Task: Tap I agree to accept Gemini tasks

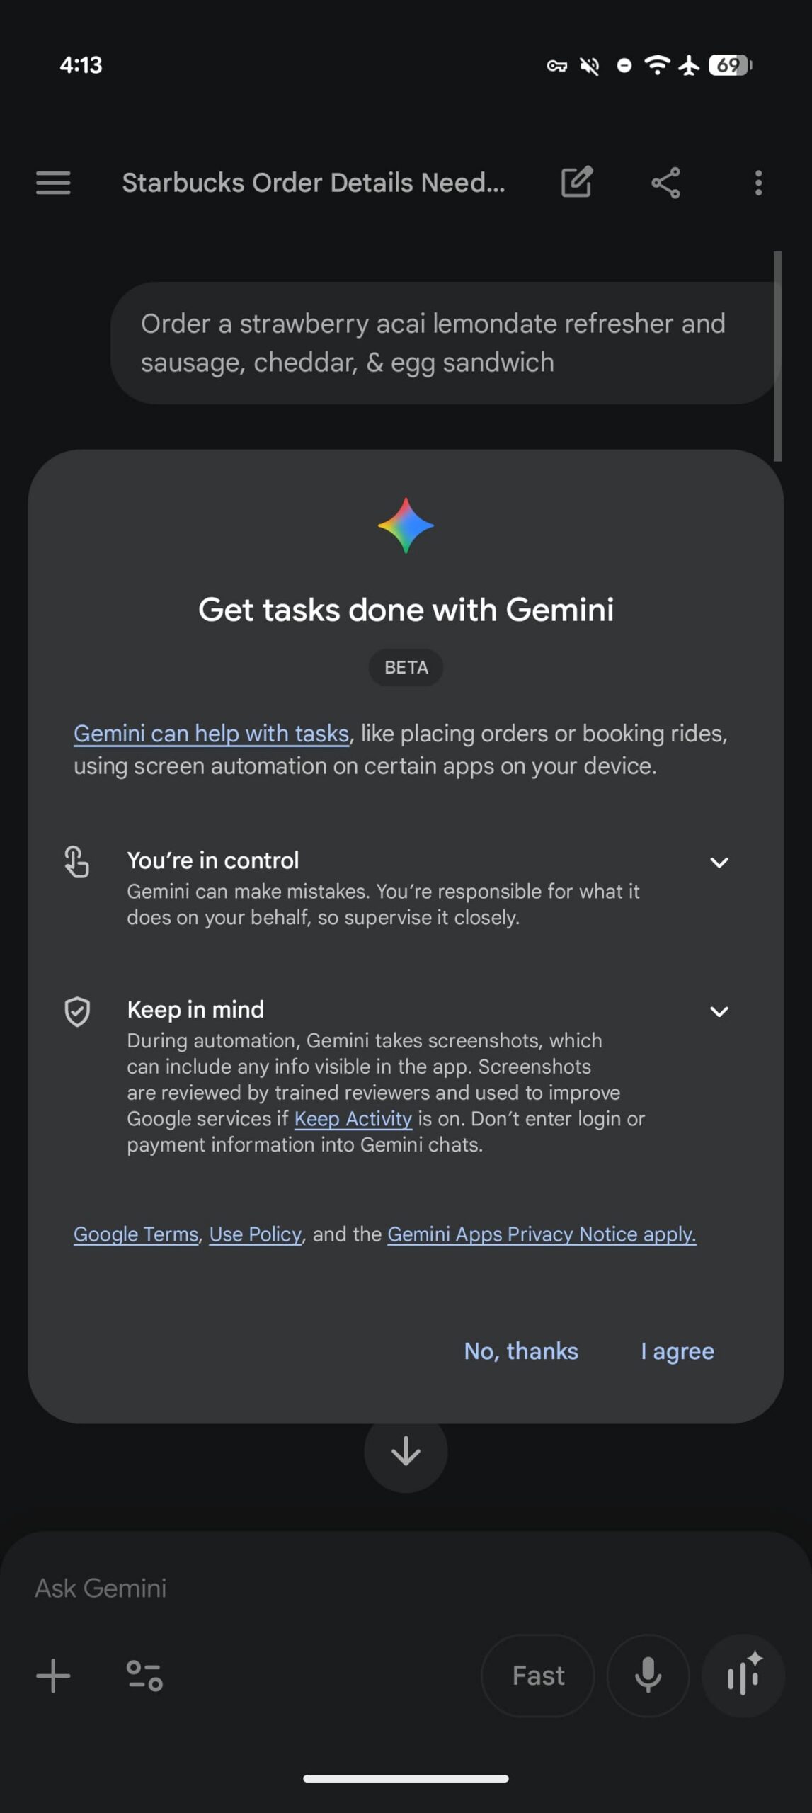Action: 677,1351
